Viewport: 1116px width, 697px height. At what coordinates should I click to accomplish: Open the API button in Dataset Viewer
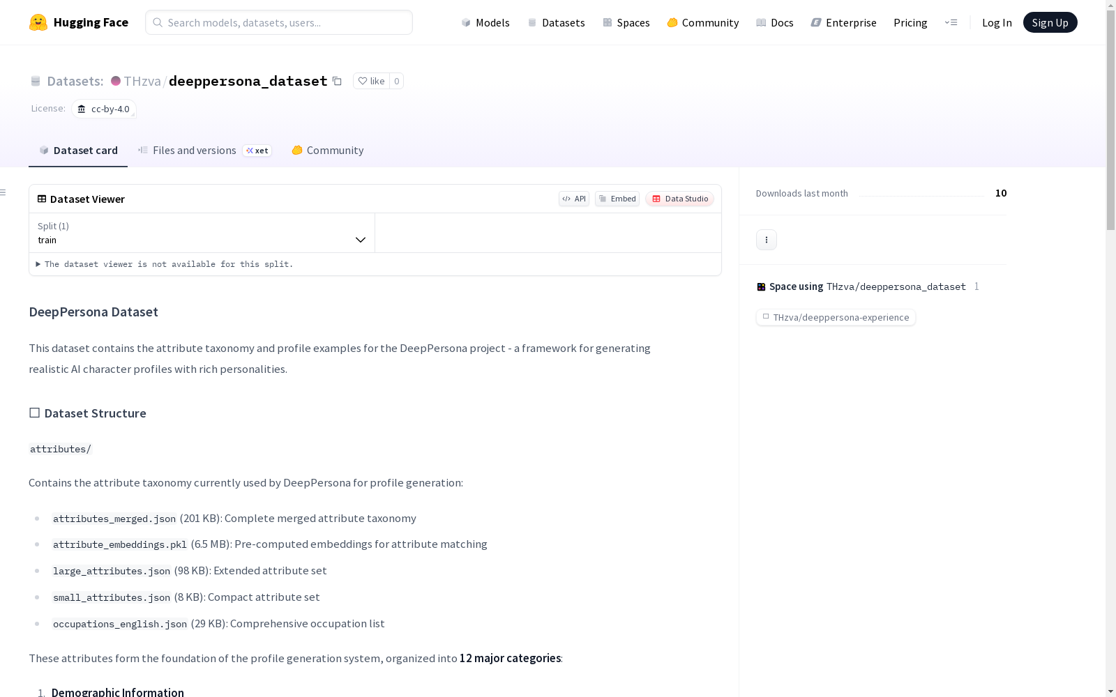point(574,199)
